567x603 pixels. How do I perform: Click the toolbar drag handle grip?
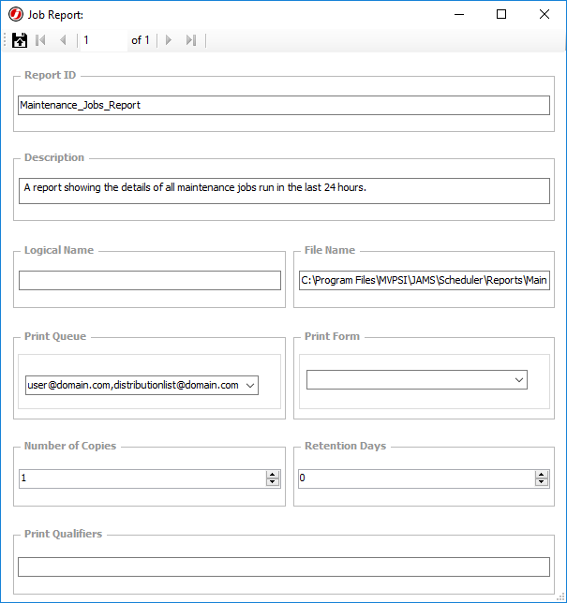click(x=5, y=40)
